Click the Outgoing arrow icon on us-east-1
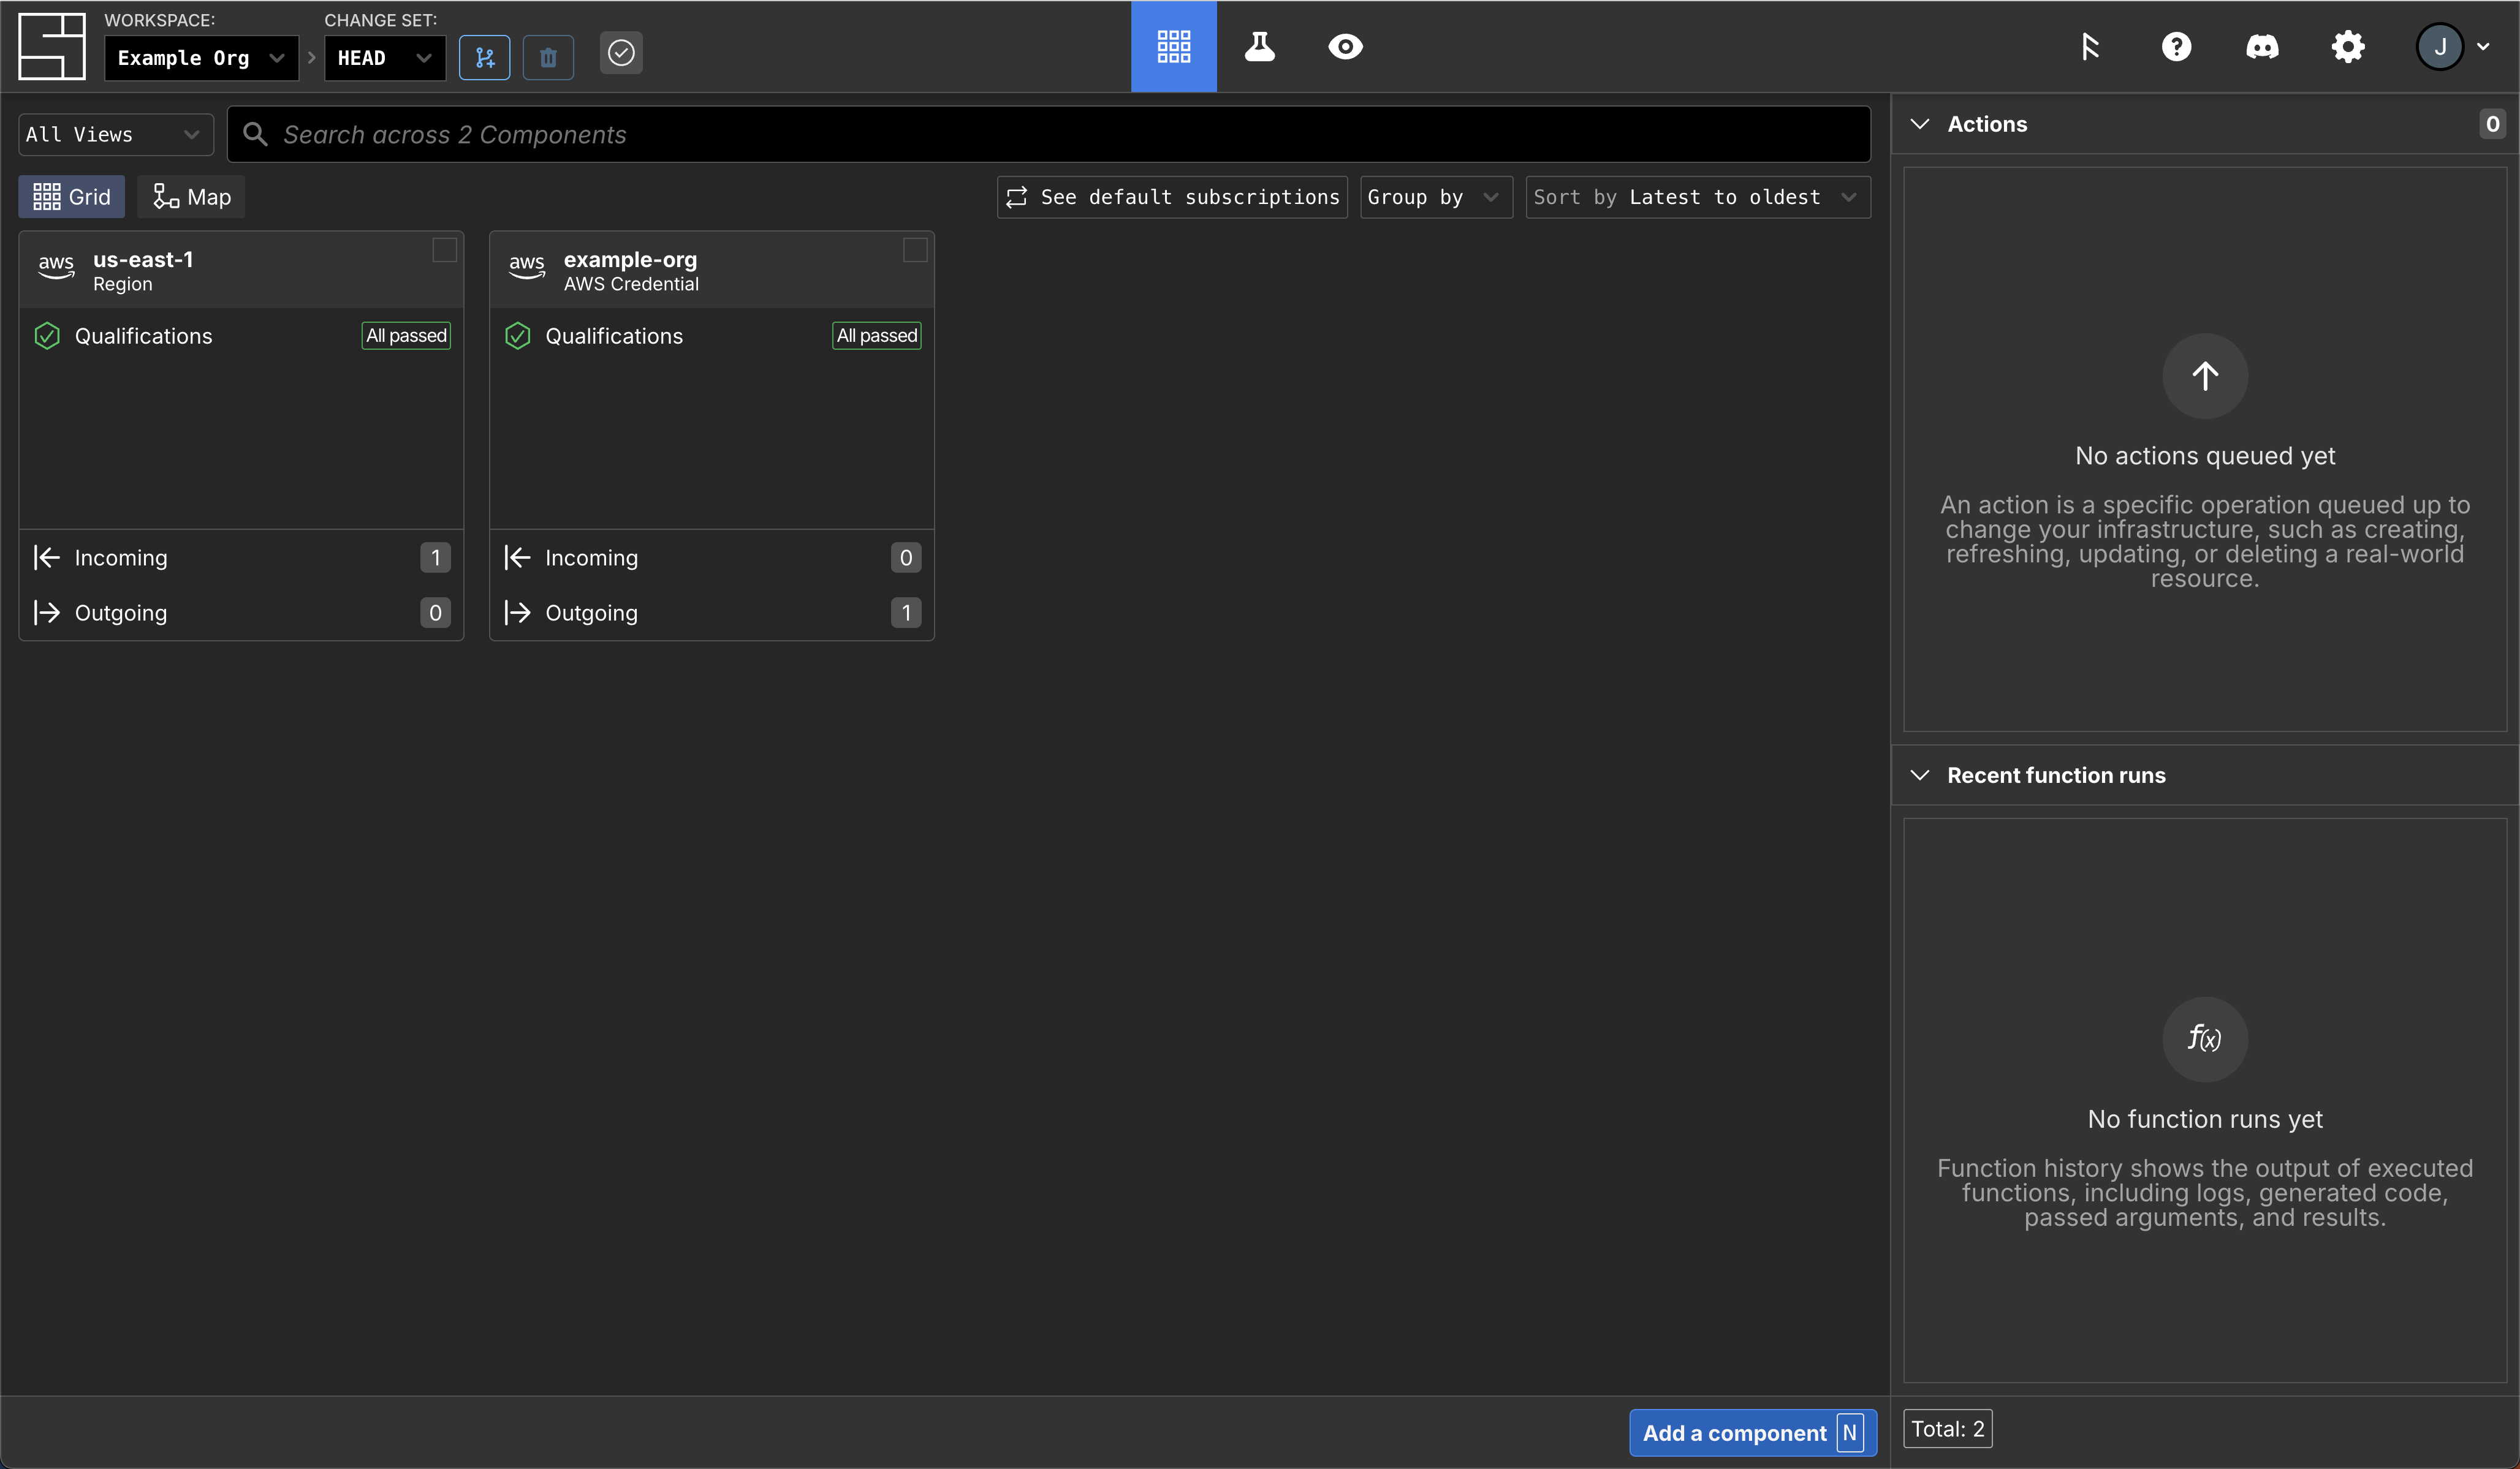 47,613
